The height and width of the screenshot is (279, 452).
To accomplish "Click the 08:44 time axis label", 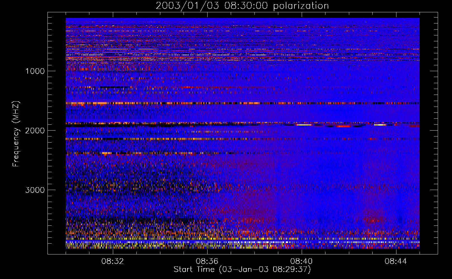I will 396,261.
